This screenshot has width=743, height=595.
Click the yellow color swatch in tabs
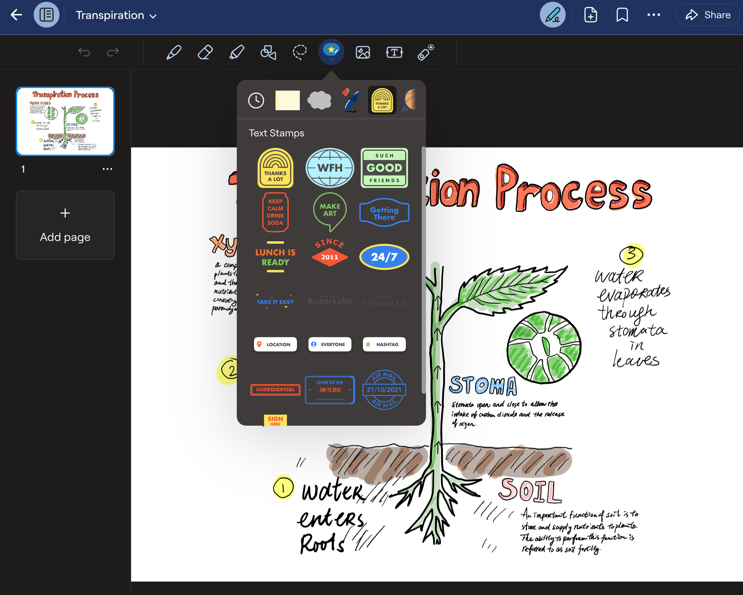pos(287,100)
